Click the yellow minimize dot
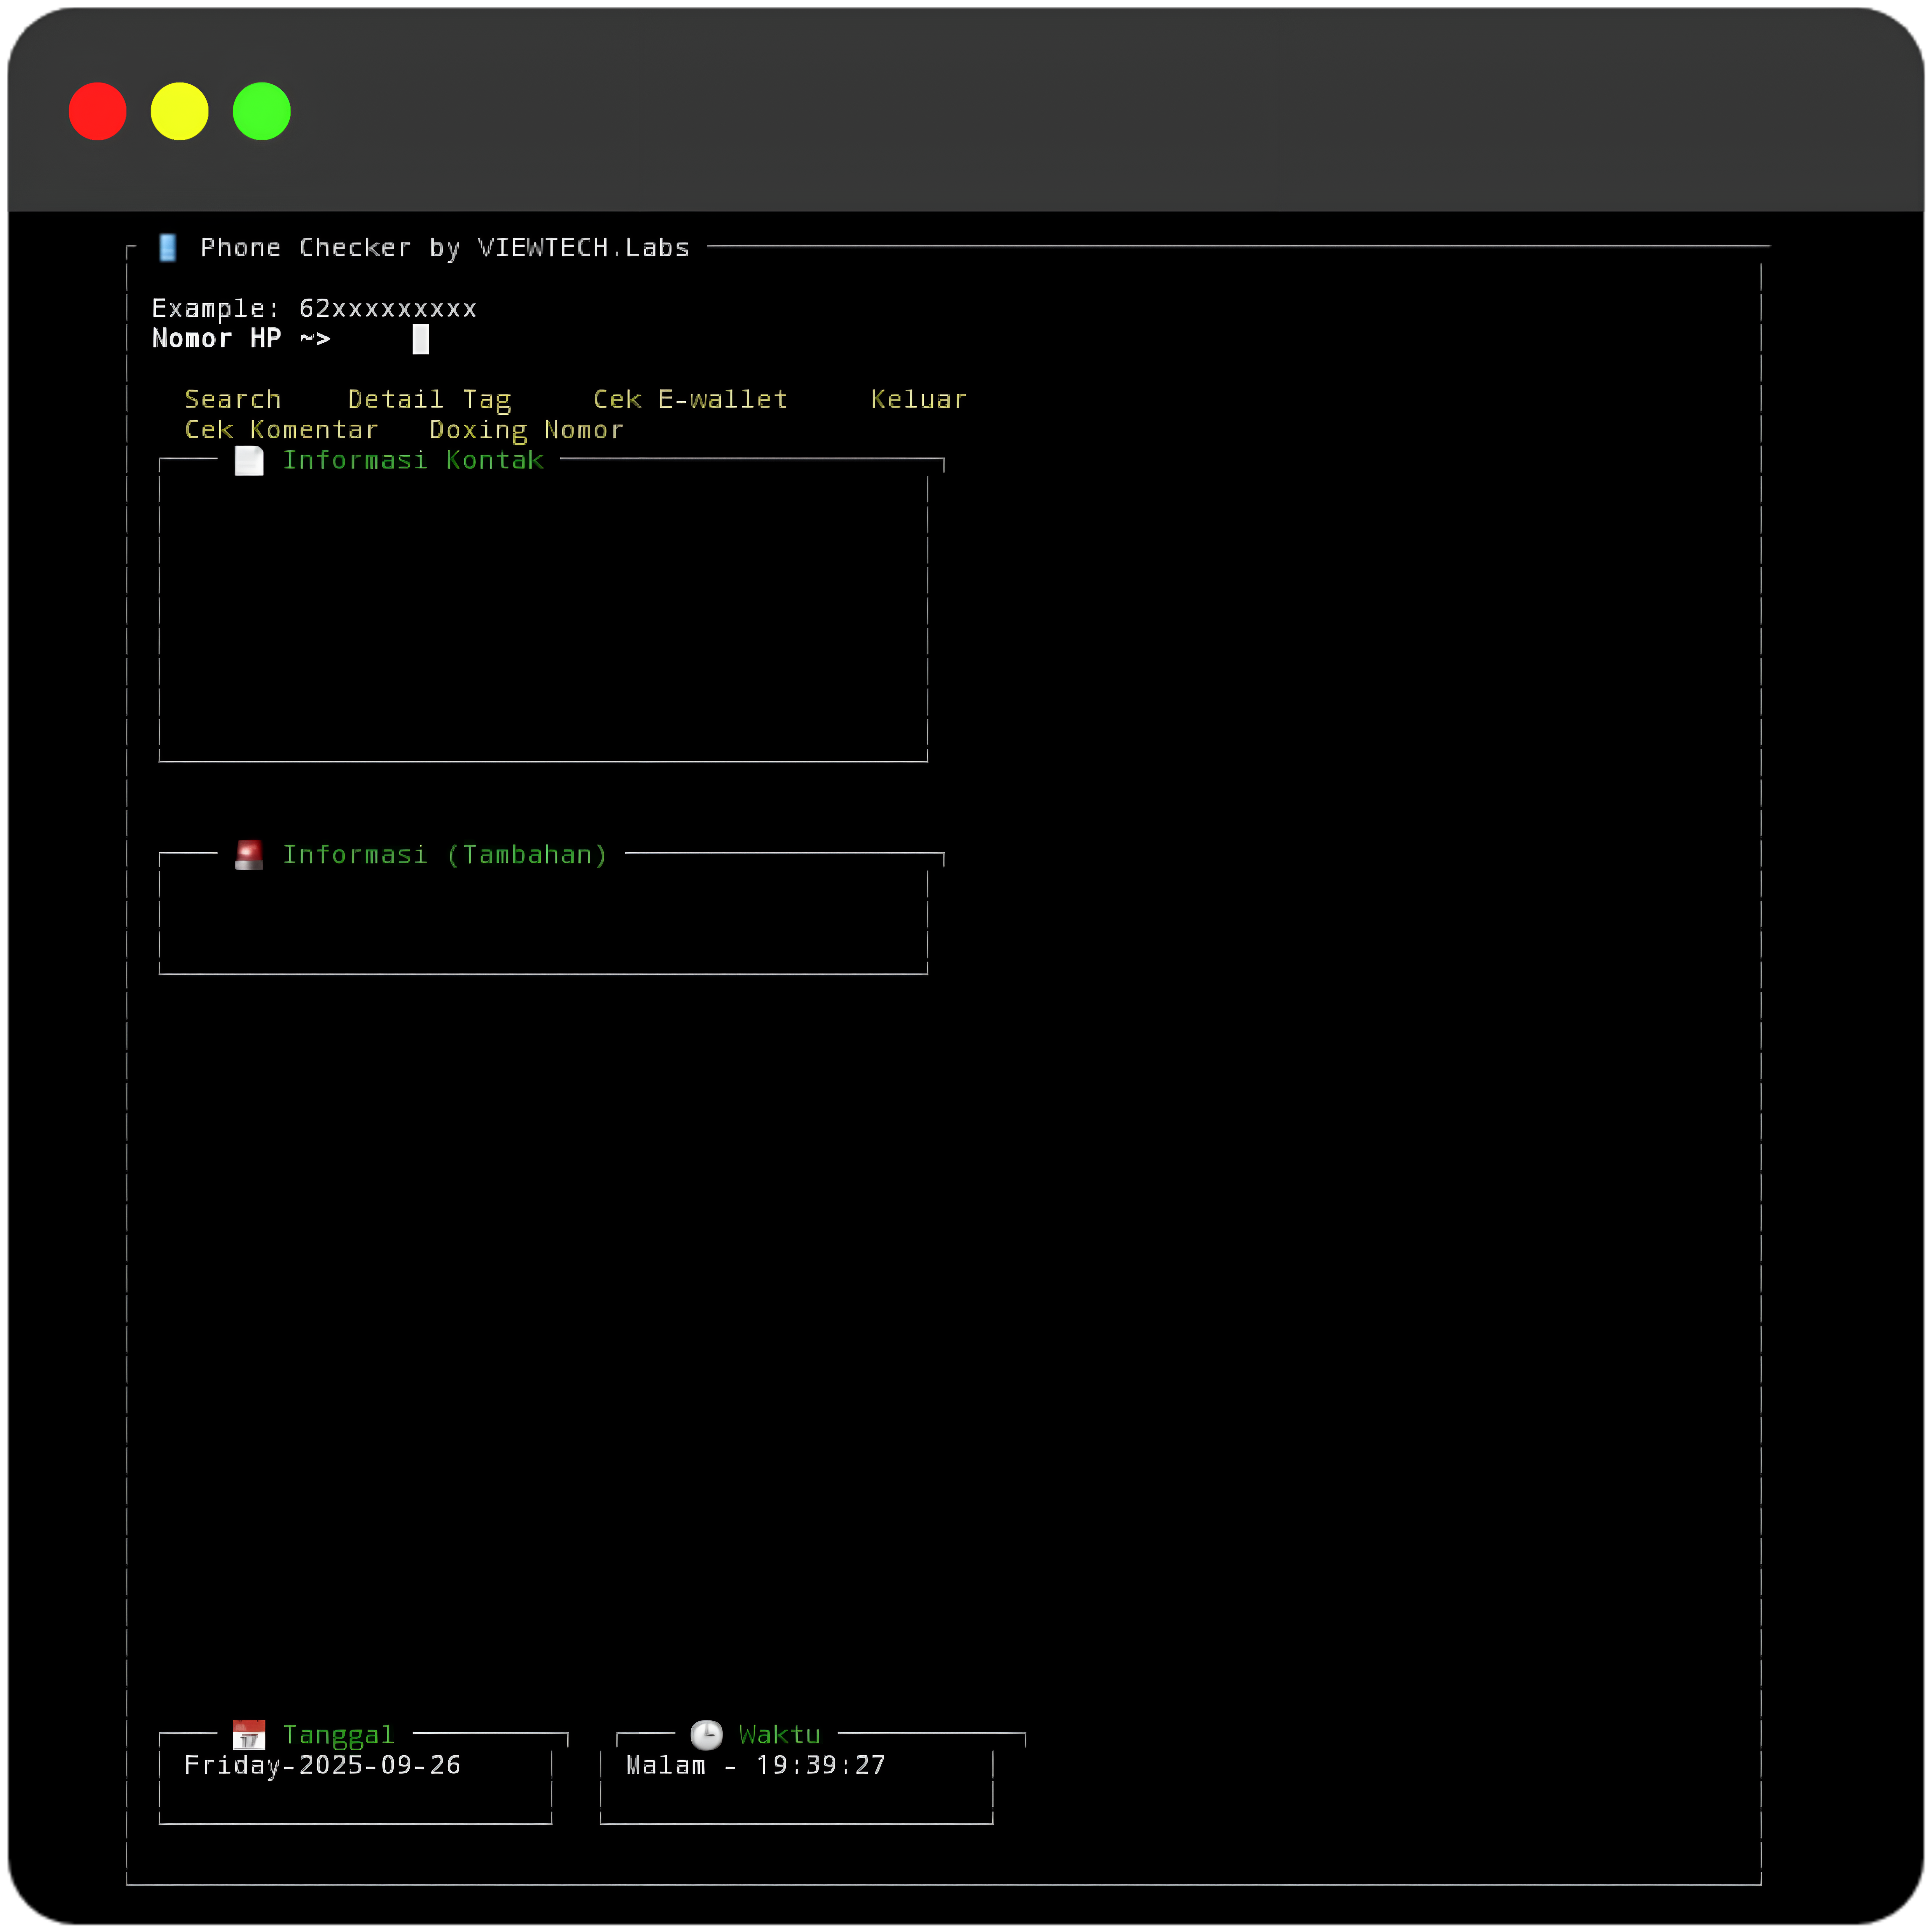This screenshot has width=1932, height=1932. [x=180, y=111]
